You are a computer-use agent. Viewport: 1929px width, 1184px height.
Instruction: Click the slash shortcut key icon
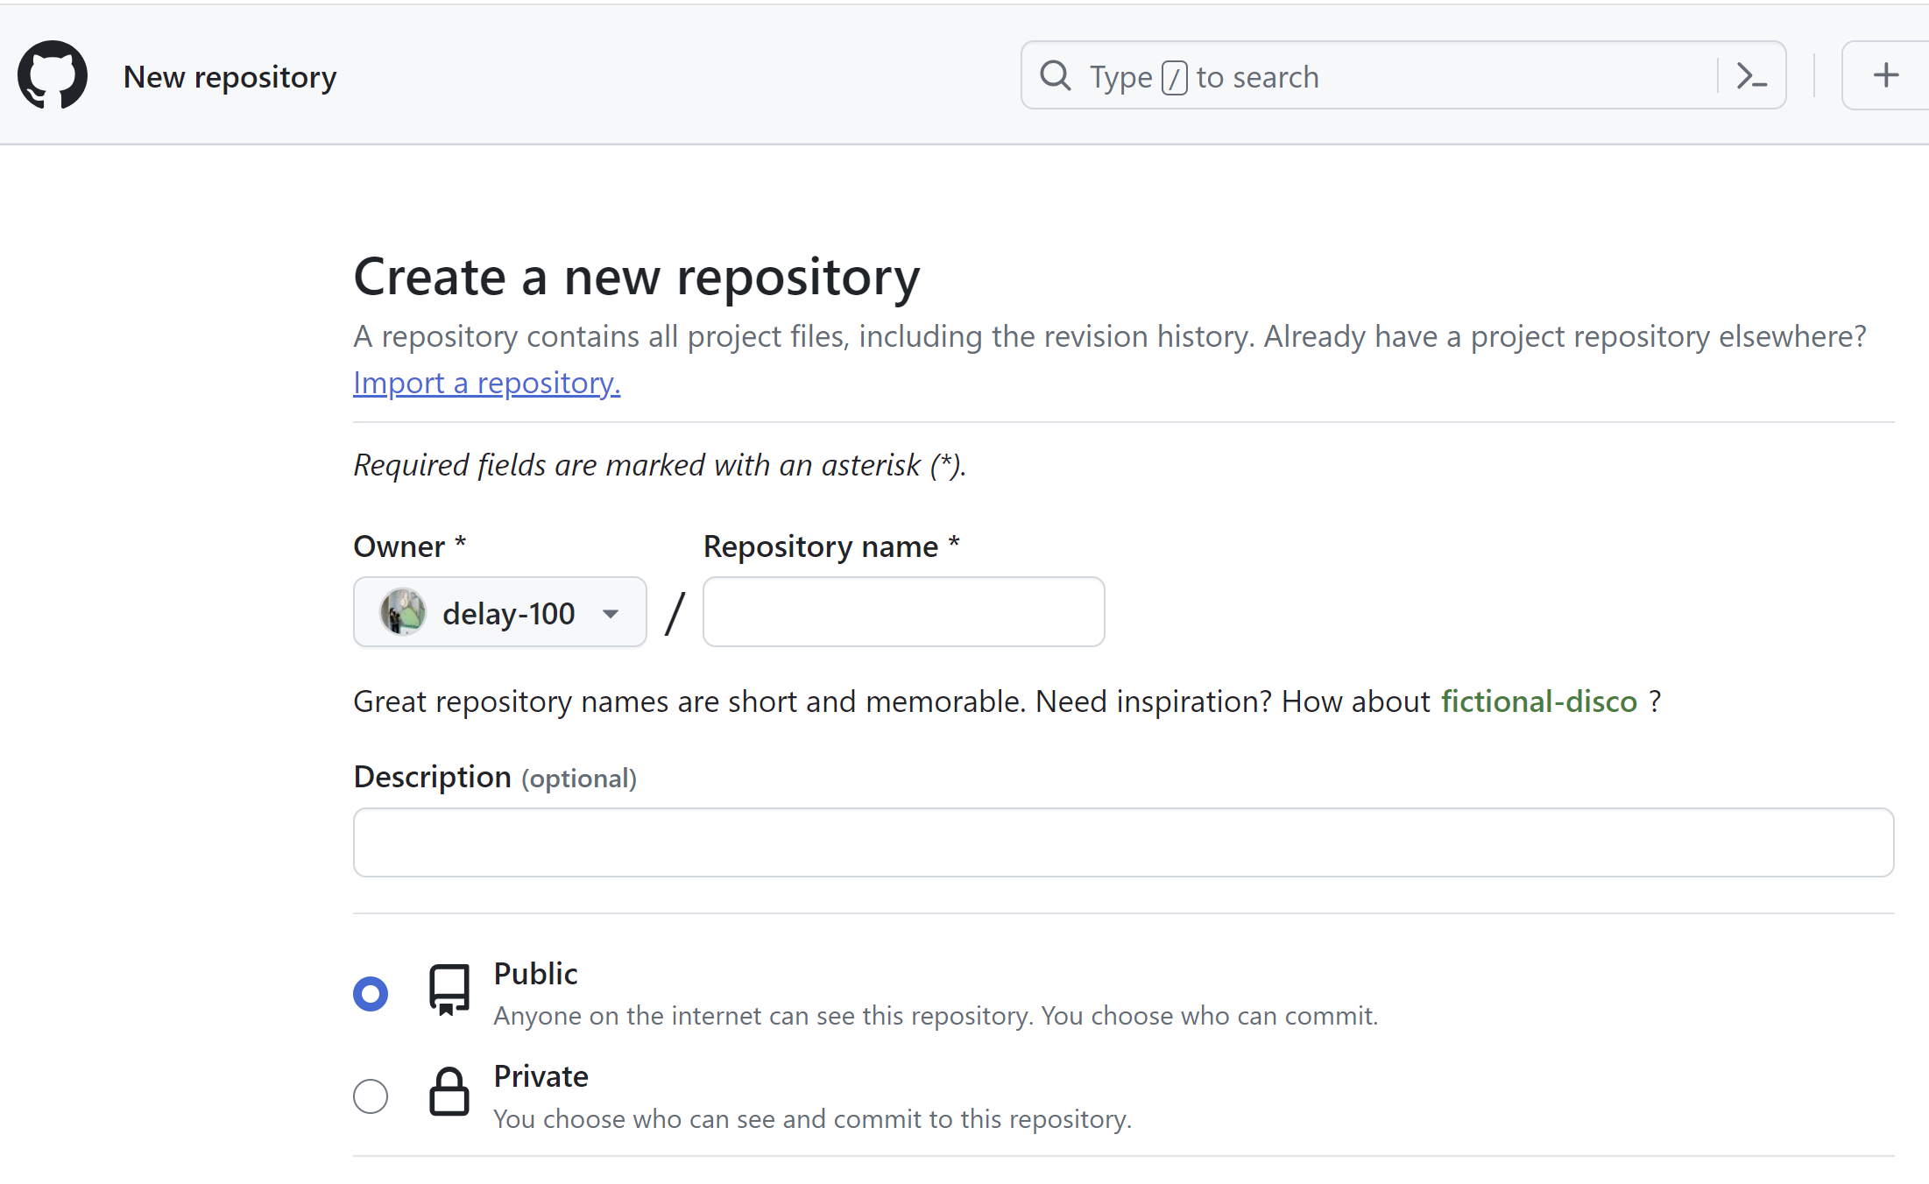coord(1174,77)
